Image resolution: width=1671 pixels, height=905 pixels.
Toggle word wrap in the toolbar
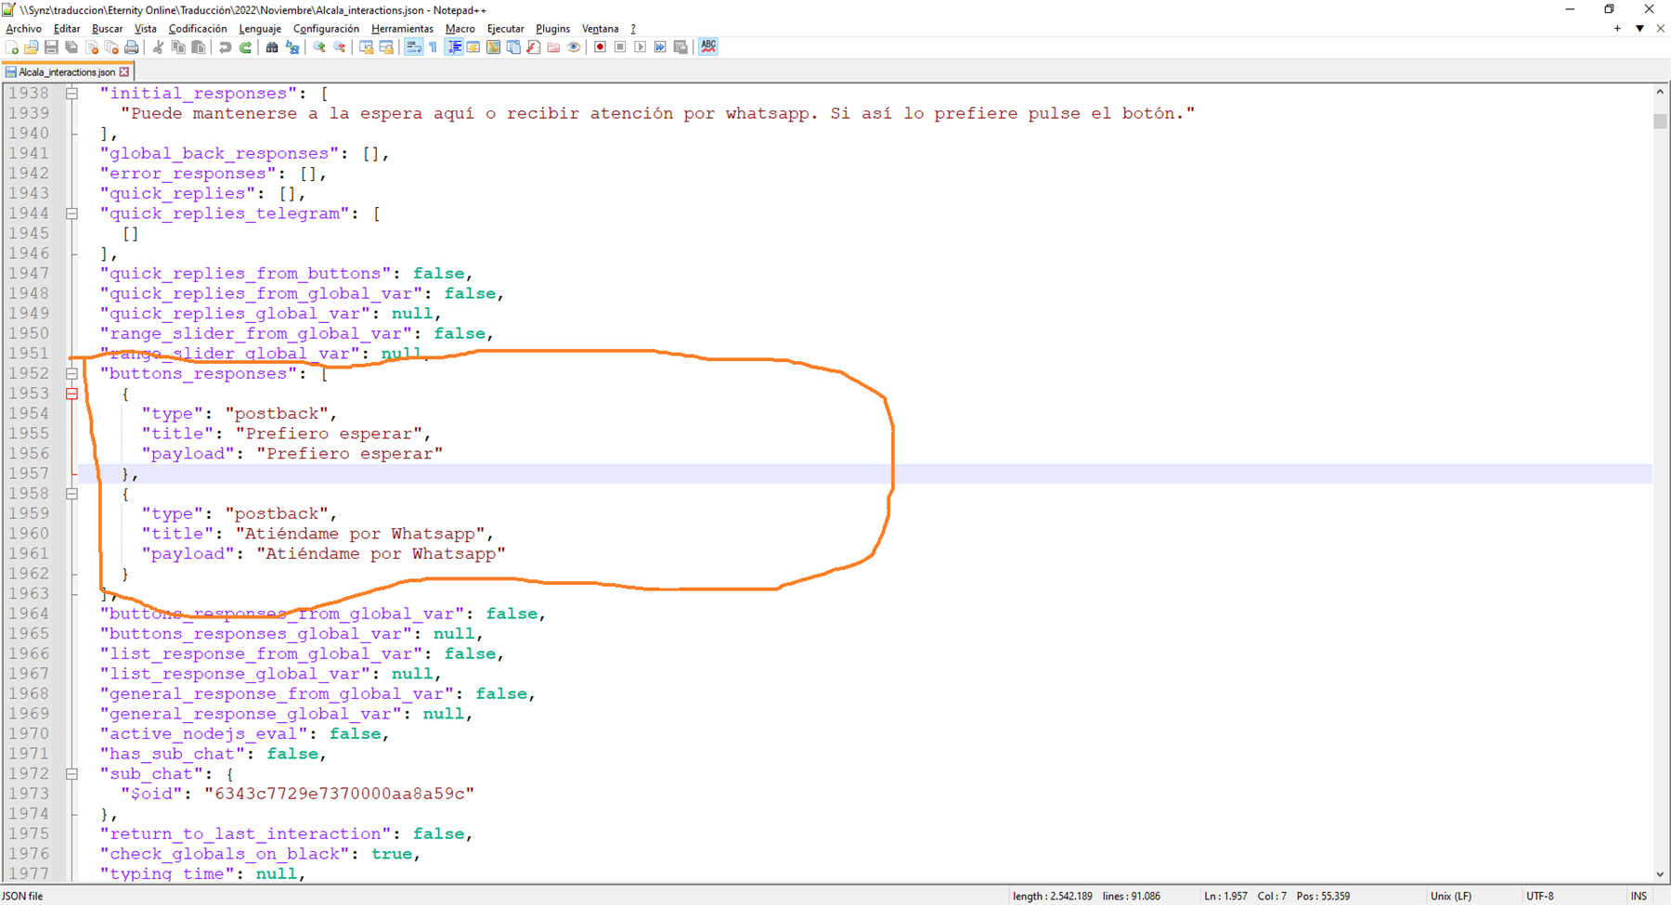click(413, 47)
